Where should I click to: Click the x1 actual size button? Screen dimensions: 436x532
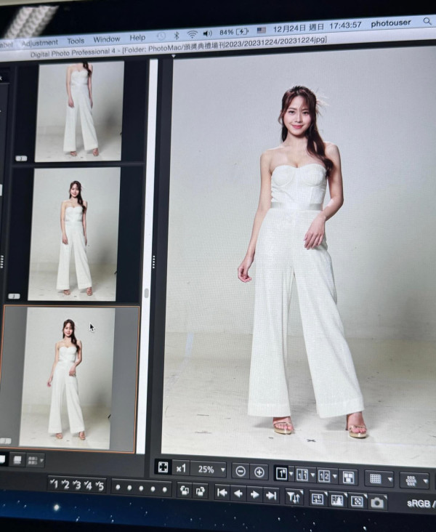(x=180, y=468)
